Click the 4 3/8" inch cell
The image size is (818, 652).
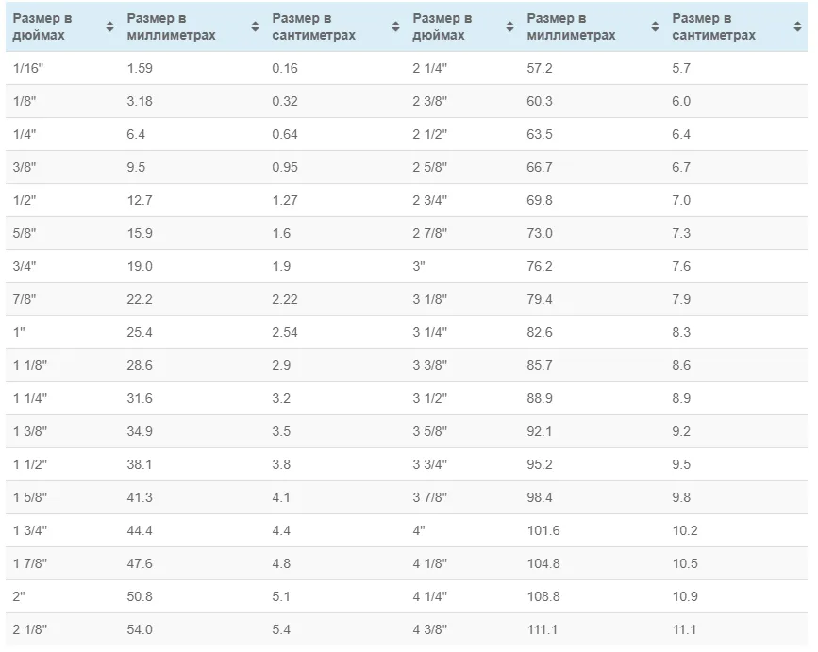(430, 629)
